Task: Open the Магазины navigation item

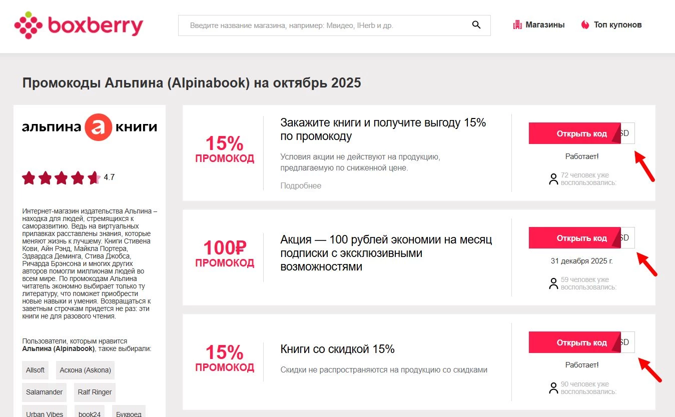Action: pos(545,24)
